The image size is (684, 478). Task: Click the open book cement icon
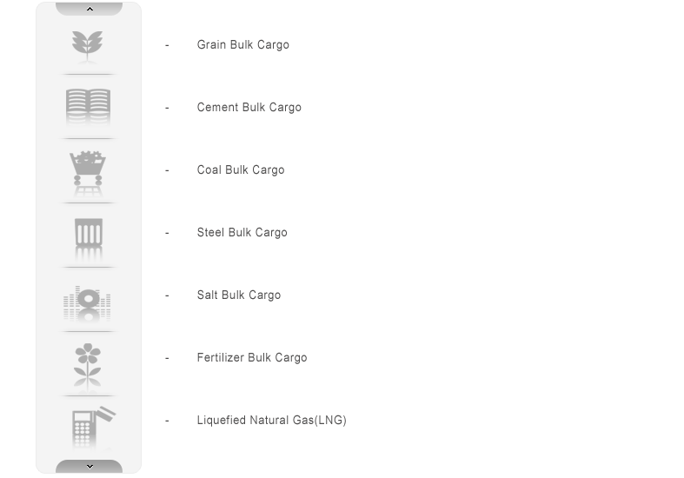tap(88, 106)
